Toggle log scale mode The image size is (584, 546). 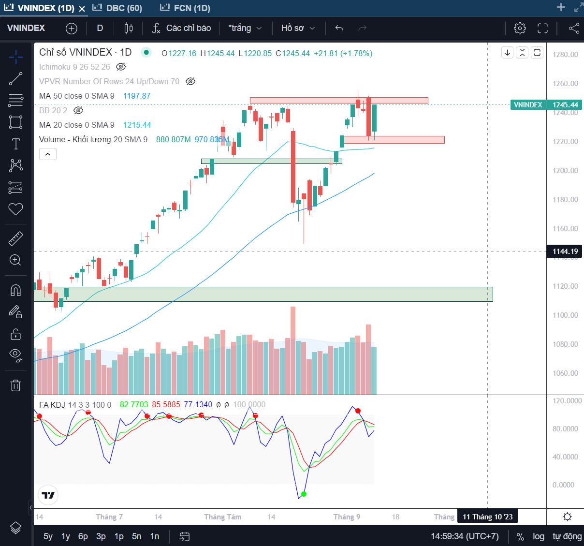[x=538, y=536]
